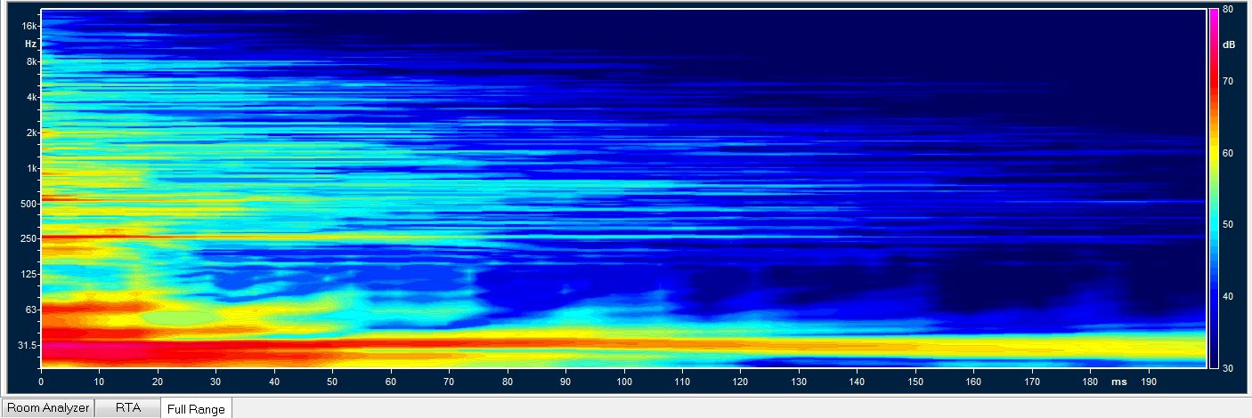1252x418 pixels.
Task: Click the 8k frequency axis label
Action: tap(32, 61)
